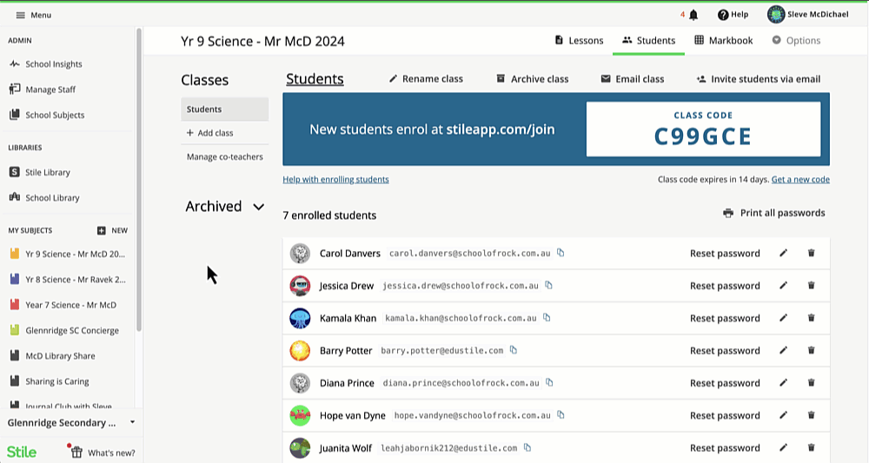This screenshot has width=869, height=463.
Task: Open Manage Staff in the sidebar
Action: (43, 89)
